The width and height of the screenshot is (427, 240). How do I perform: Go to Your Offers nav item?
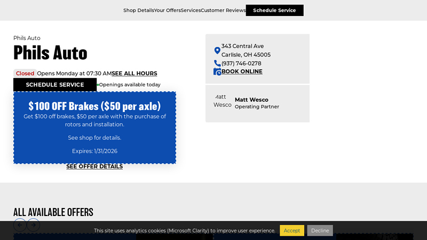tap(167, 10)
